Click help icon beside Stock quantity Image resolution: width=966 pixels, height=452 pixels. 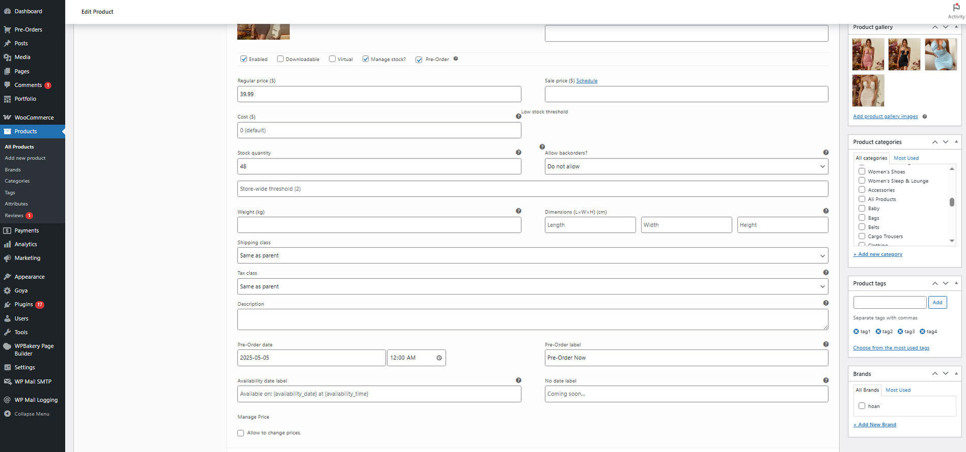518,152
